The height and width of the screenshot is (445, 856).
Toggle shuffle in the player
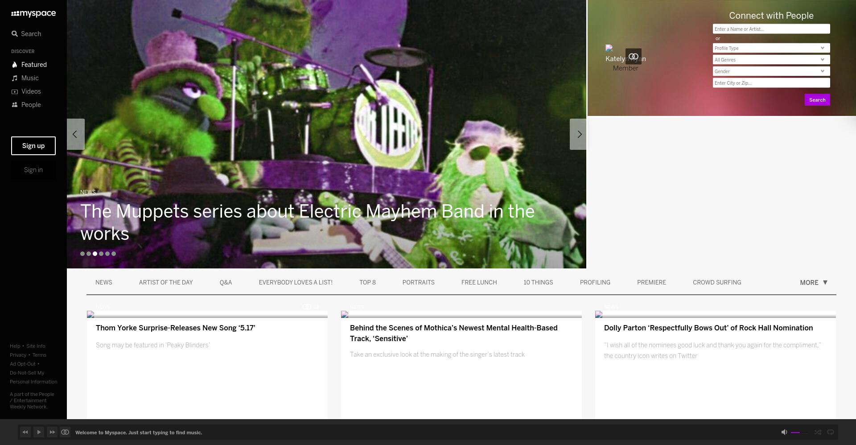pos(818,432)
